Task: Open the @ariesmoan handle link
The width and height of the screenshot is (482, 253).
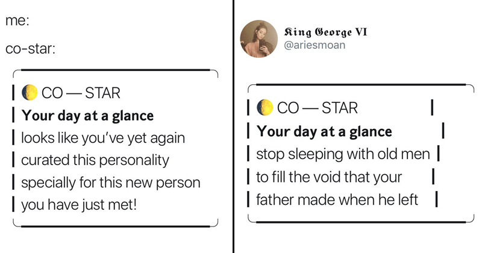Action: 317,45
